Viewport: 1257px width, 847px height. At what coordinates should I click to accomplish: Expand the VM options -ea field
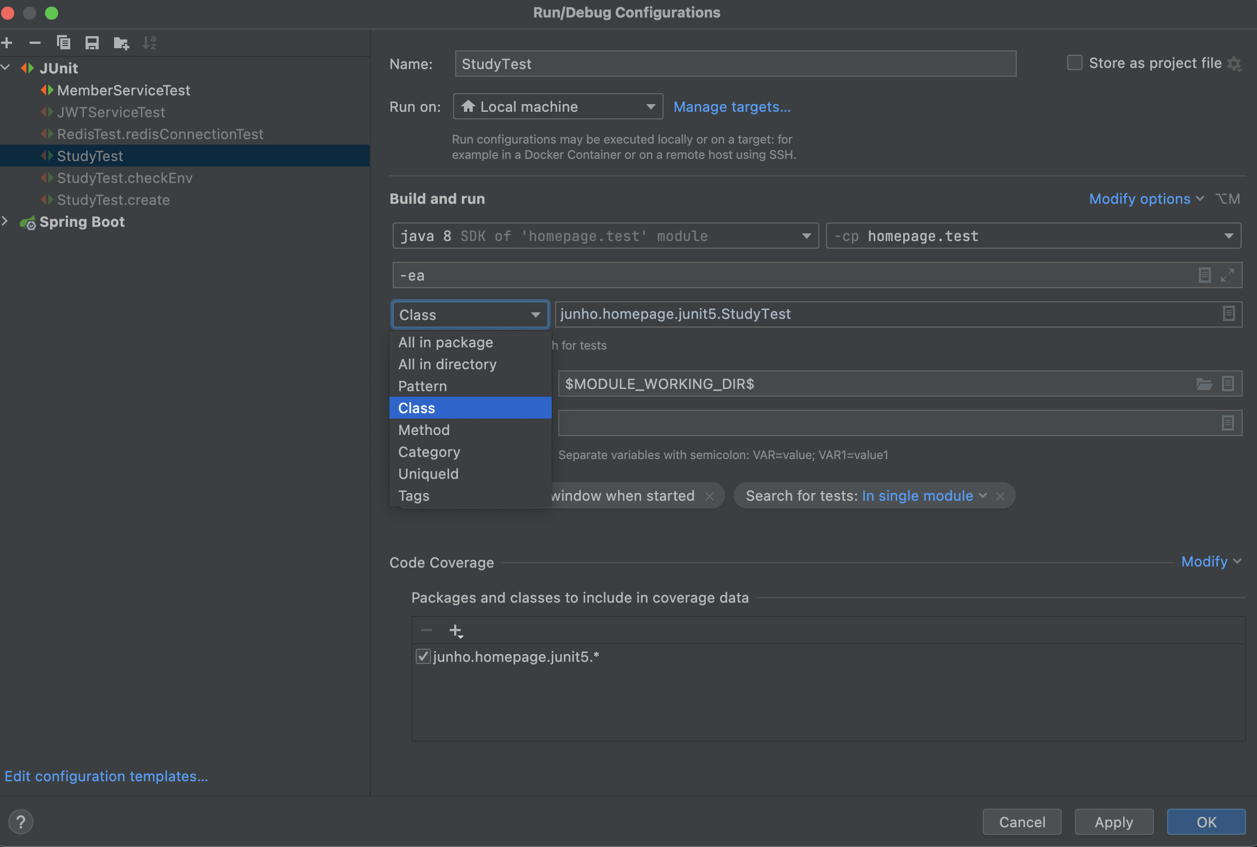click(1227, 275)
